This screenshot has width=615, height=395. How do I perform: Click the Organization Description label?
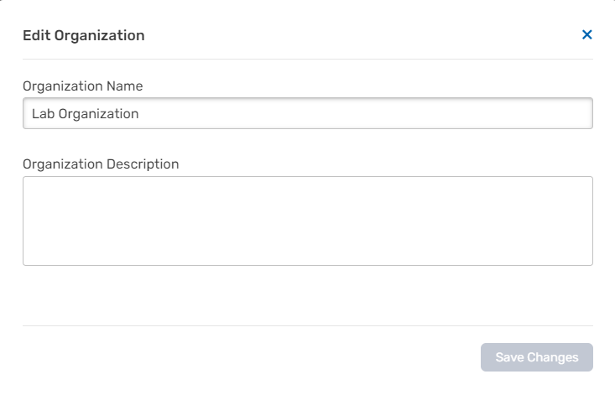(x=101, y=164)
